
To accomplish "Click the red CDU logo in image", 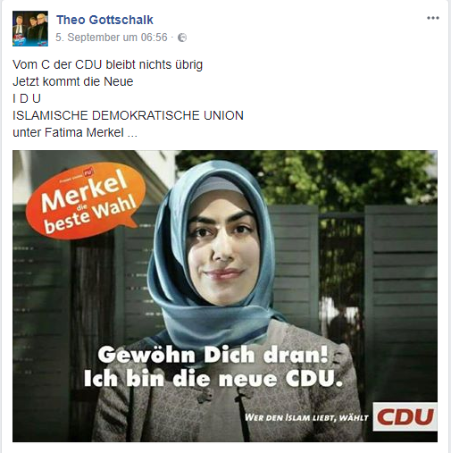I will coord(405,416).
